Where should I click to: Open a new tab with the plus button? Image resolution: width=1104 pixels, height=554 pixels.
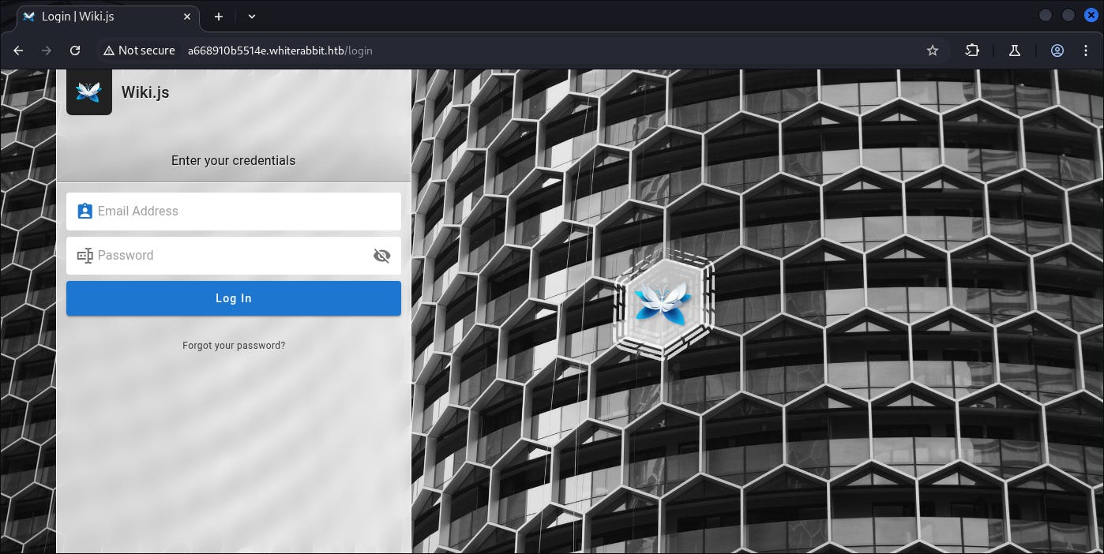[x=219, y=17]
